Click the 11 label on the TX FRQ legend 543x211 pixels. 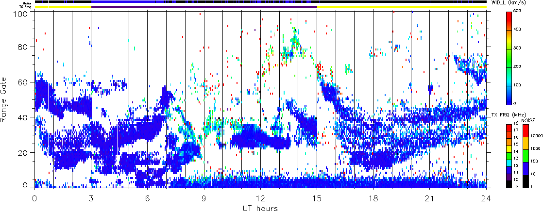[x=516, y=173]
